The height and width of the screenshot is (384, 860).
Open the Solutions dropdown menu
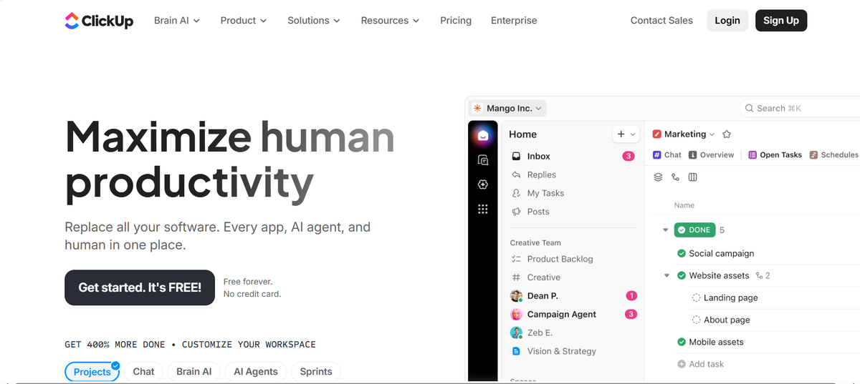tap(314, 21)
